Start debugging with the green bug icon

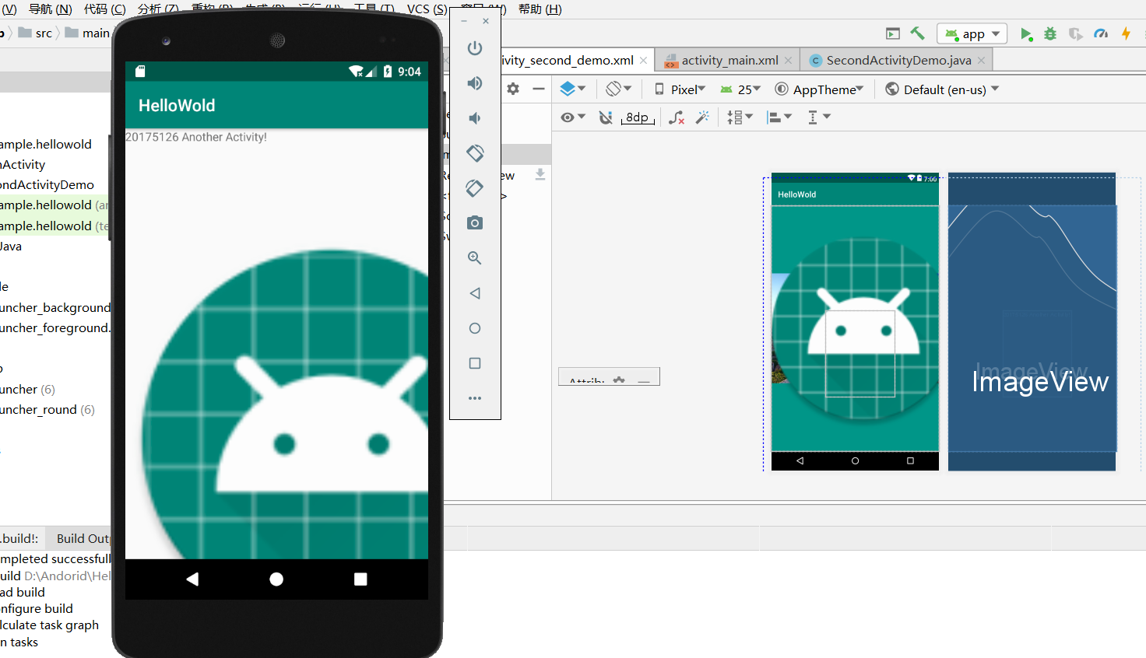pyautogui.click(x=1050, y=34)
